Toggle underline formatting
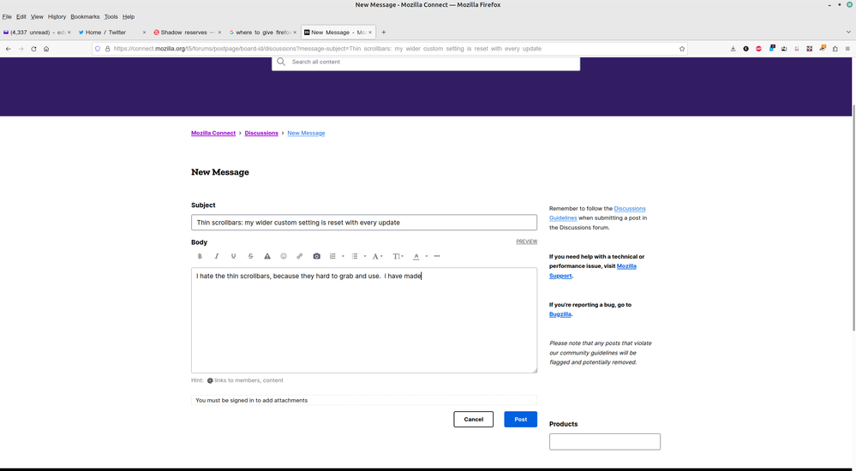The image size is (856, 471). pos(233,256)
